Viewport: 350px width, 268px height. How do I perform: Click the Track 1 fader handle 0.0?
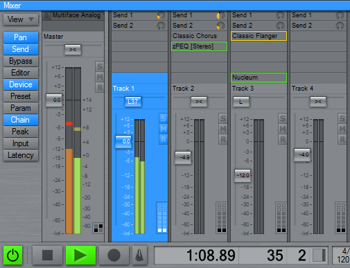tap(123, 141)
